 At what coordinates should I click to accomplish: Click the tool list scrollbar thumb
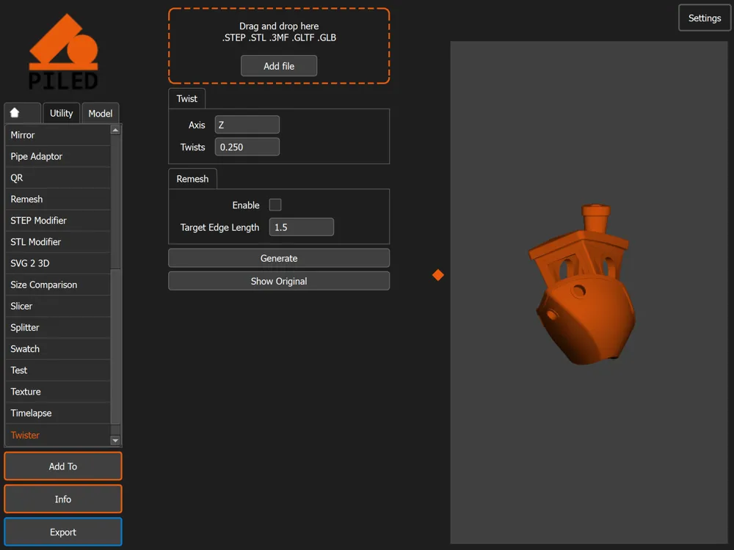115,347
